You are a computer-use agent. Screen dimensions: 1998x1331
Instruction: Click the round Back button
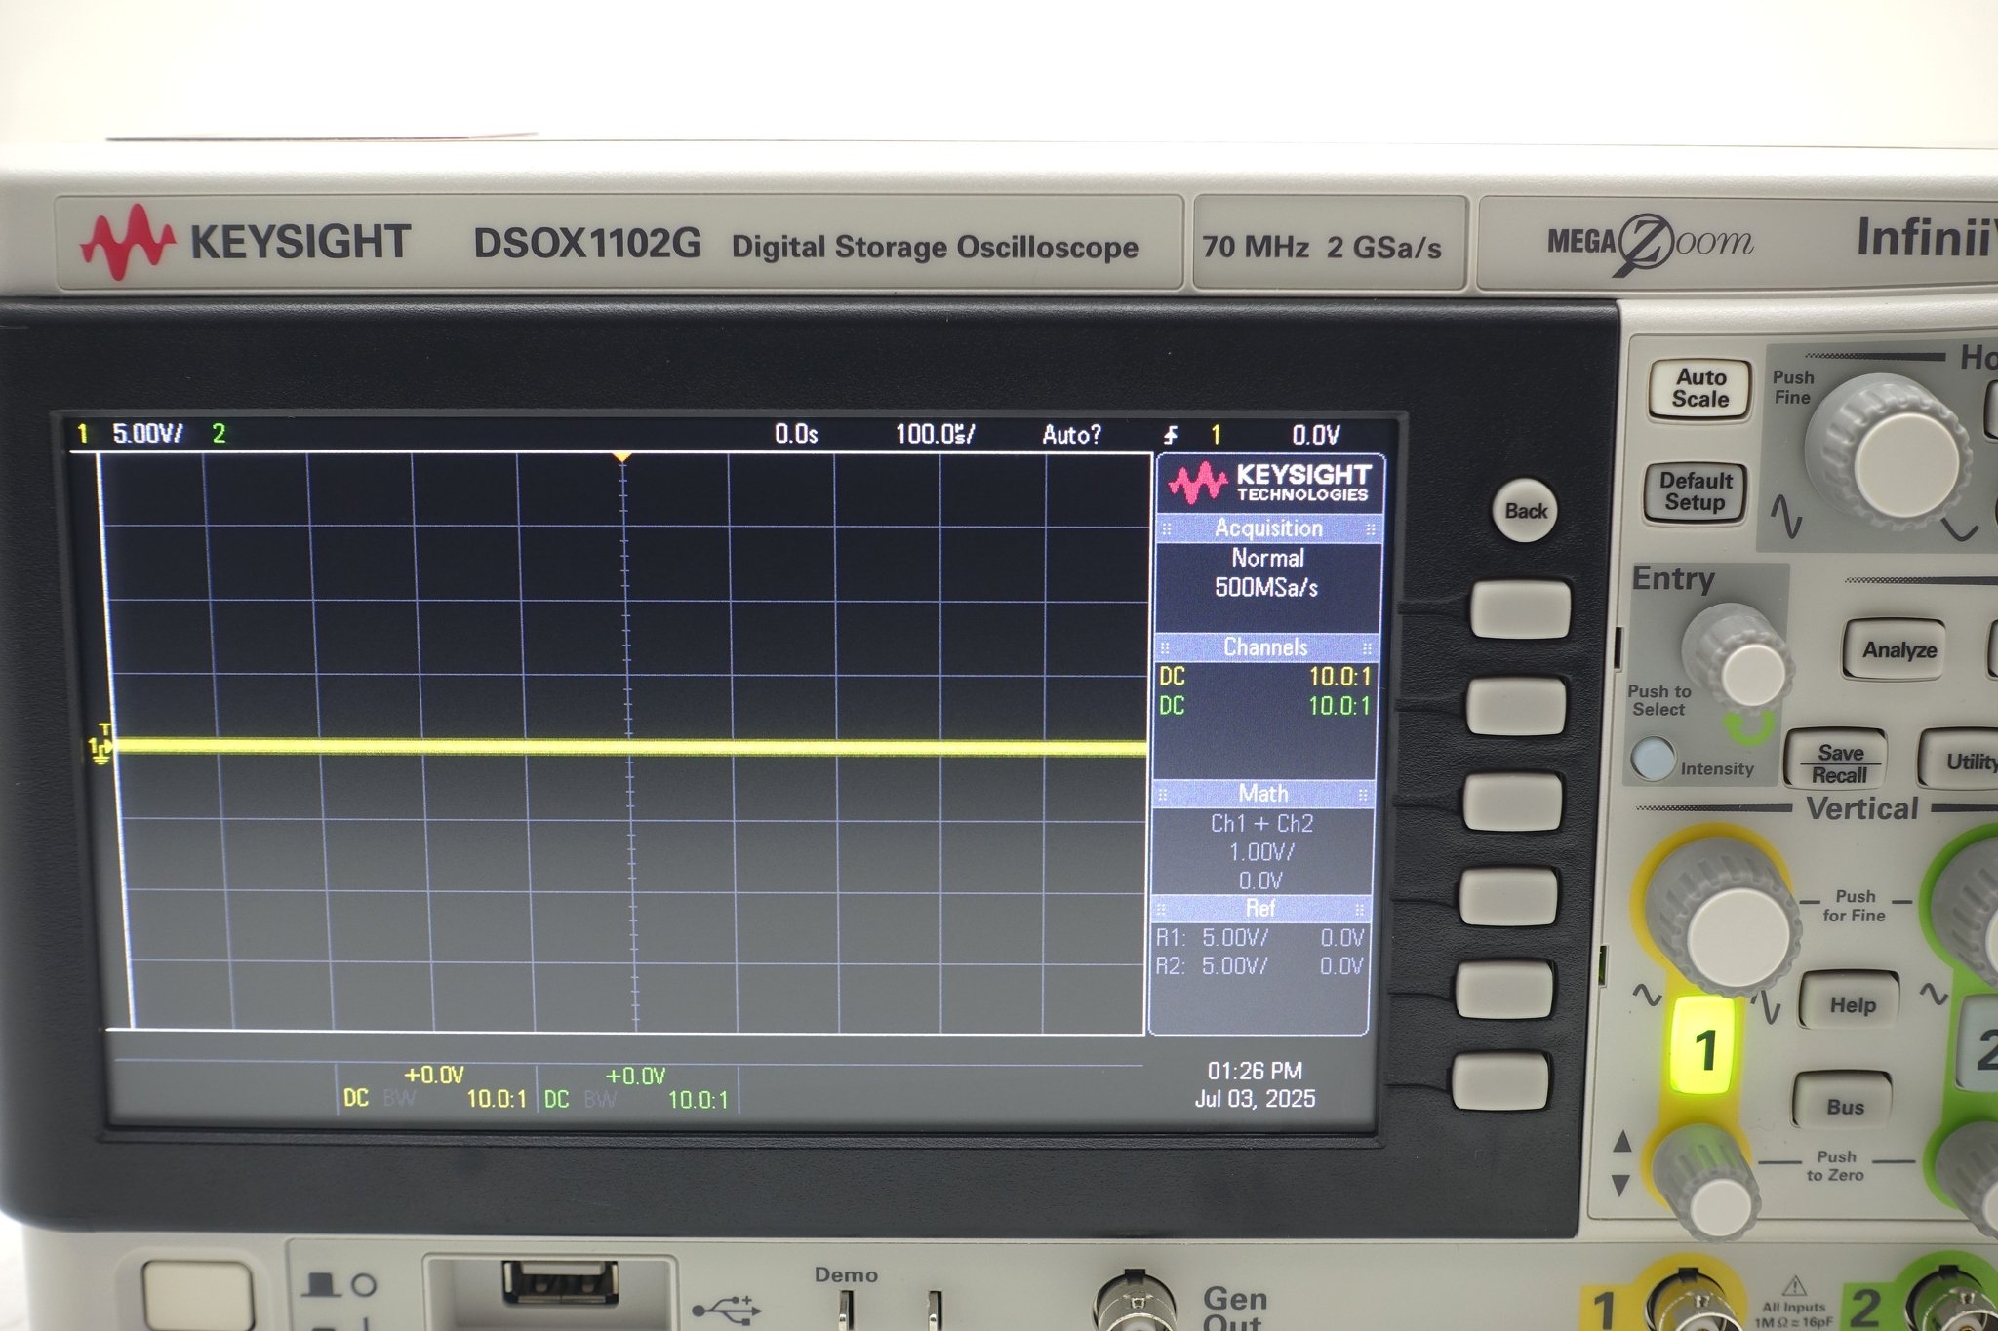(x=1526, y=510)
